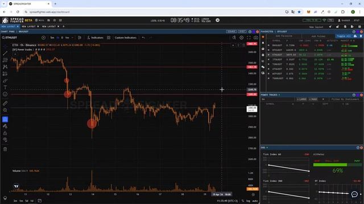Select the orange favorites star sidebar icon
The height and width of the screenshot is (204, 364).
click(x=263, y=37)
